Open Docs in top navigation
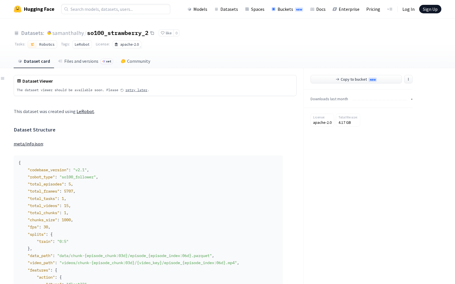455x284 pixels. point(318,9)
